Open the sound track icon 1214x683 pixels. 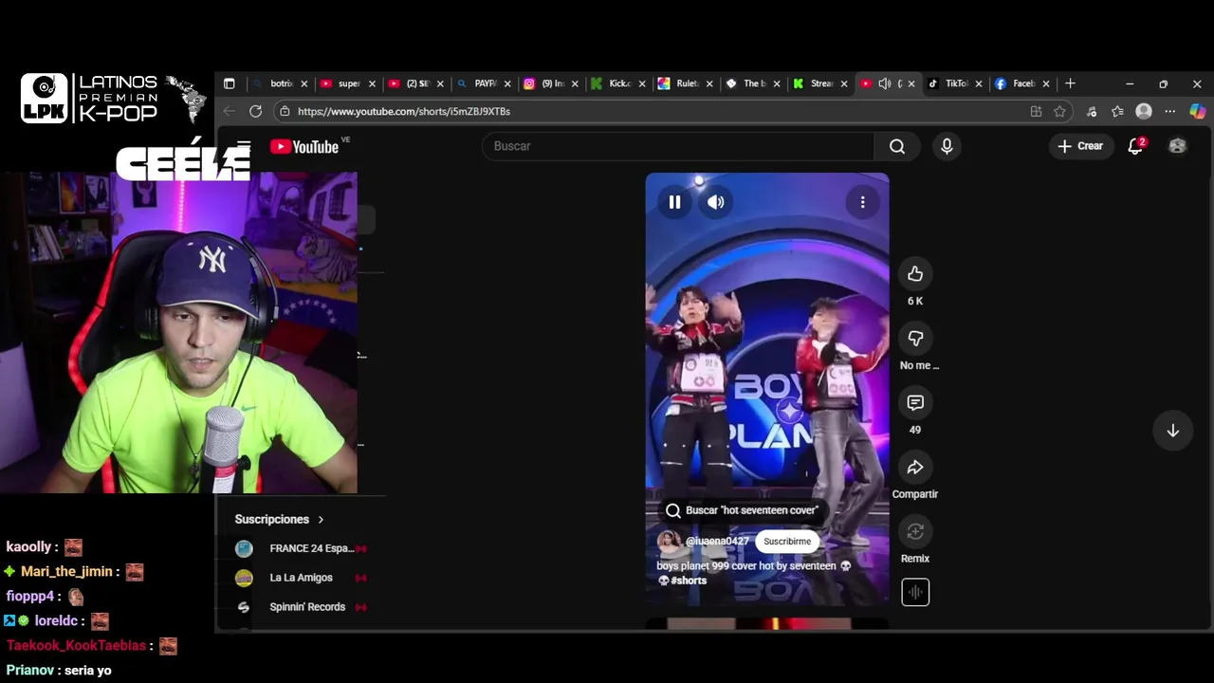[x=915, y=593]
